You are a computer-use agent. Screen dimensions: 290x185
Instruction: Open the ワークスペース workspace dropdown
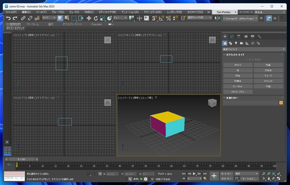tap(270, 12)
